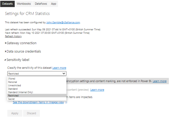Choose Standard (Internal Only) option

[37, 92]
